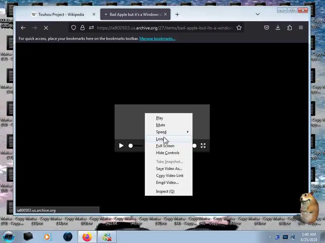Click the video progress scrubber handle

(x=130, y=146)
